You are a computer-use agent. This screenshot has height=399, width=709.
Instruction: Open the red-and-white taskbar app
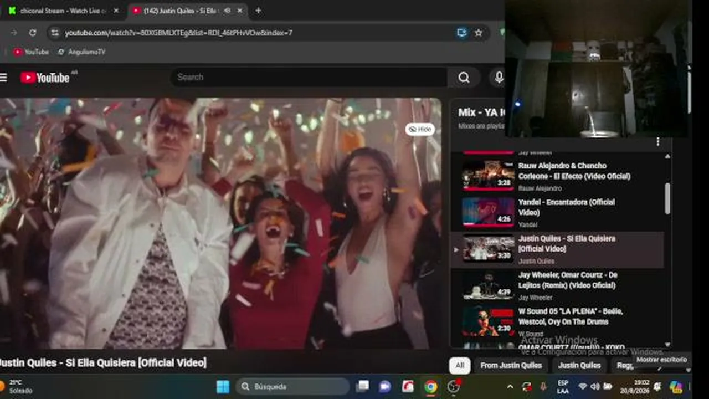[x=408, y=386]
